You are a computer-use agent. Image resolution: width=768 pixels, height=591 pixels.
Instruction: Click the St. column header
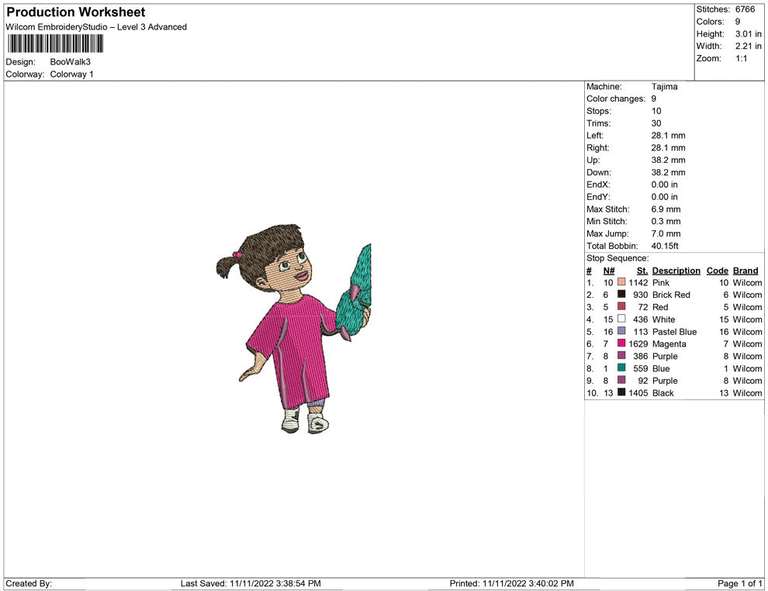tap(642, 271)
